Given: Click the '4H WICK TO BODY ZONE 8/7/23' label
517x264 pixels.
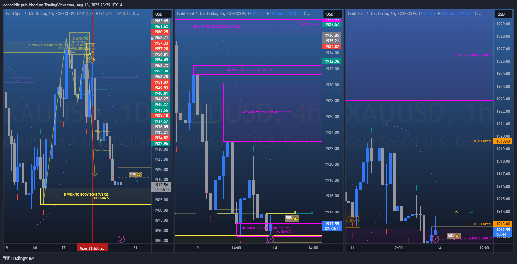Looking at the screenshot, I should 216,27.
